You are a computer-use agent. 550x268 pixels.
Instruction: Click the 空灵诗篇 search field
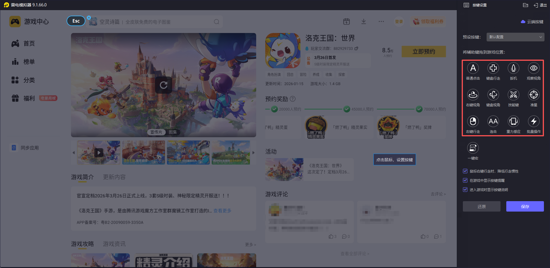point(154,22)
